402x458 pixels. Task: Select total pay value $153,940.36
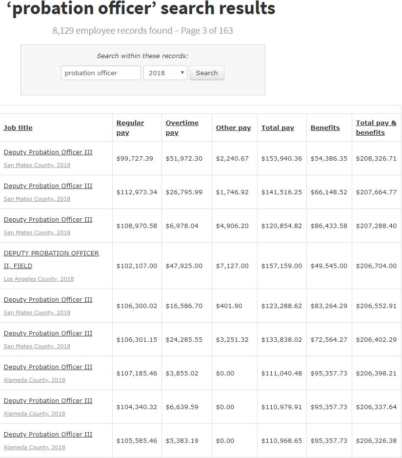(281, 159)
